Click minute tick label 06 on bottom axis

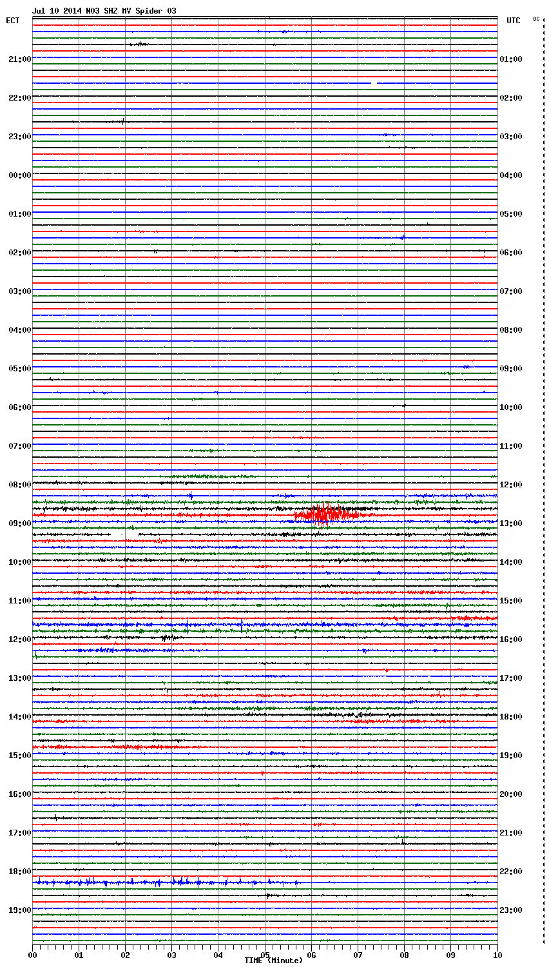[311, 955]
